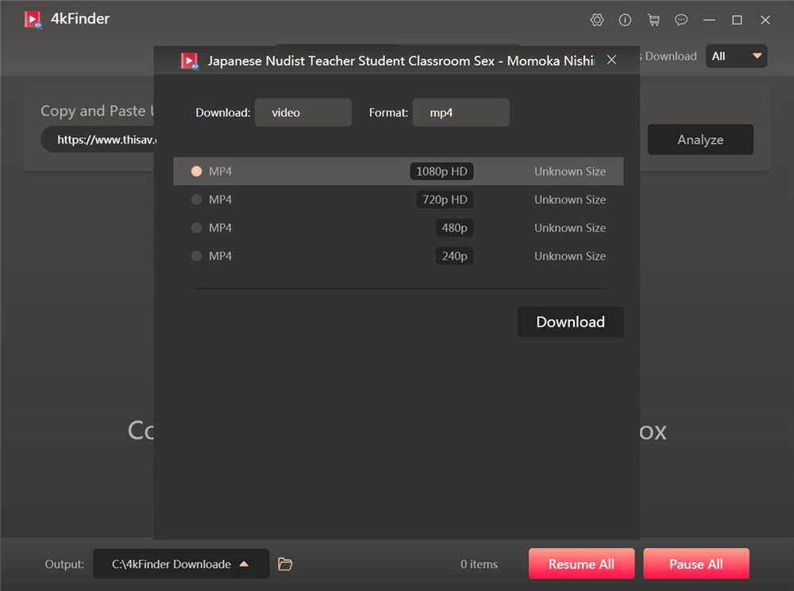Screen dimensions: 794x591
Task: Open the shopping cart icon
Action: (653, 20)
